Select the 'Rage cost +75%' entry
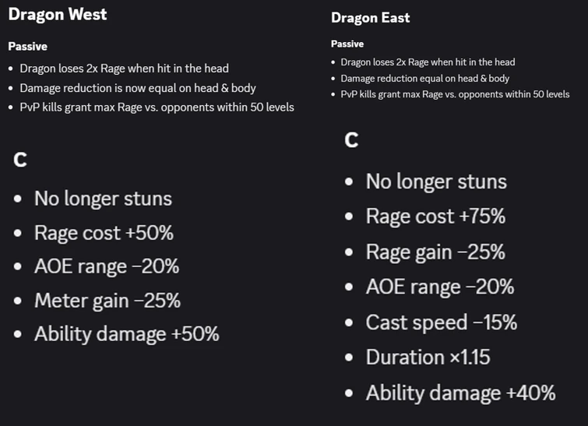 435,217
